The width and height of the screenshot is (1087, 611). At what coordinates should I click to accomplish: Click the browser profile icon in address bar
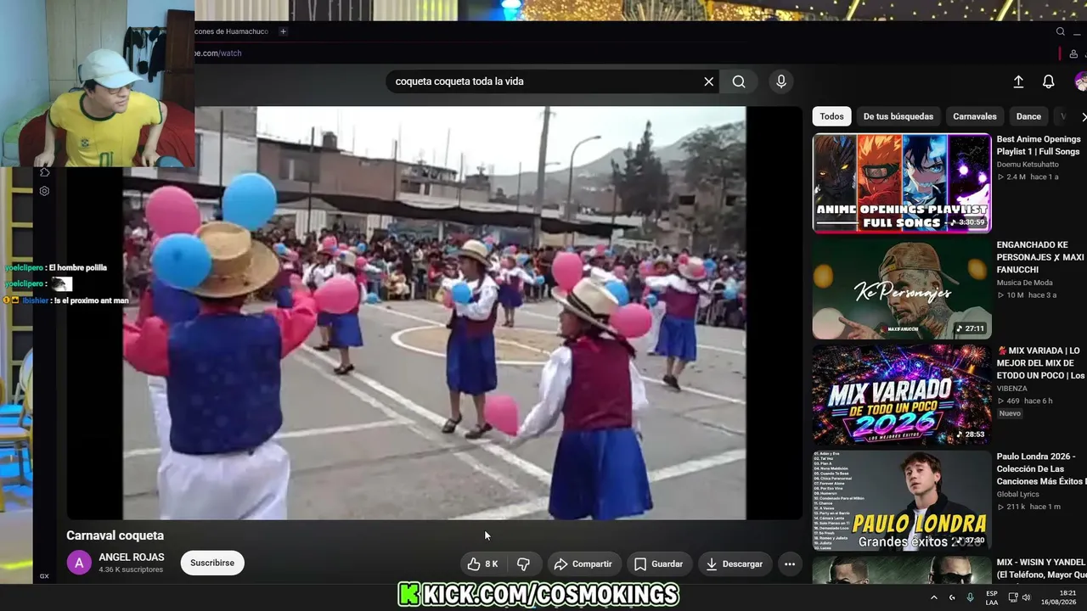pos(1074,53)
